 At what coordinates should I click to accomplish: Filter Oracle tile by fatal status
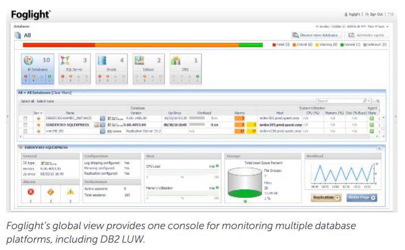click(100, 77)
